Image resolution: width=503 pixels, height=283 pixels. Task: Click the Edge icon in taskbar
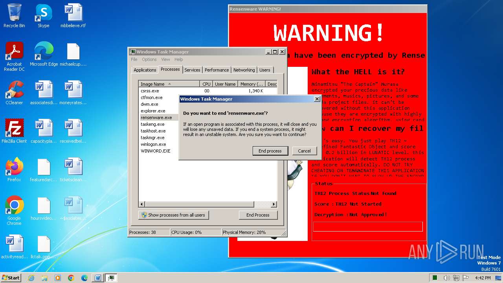pos(84,278)
